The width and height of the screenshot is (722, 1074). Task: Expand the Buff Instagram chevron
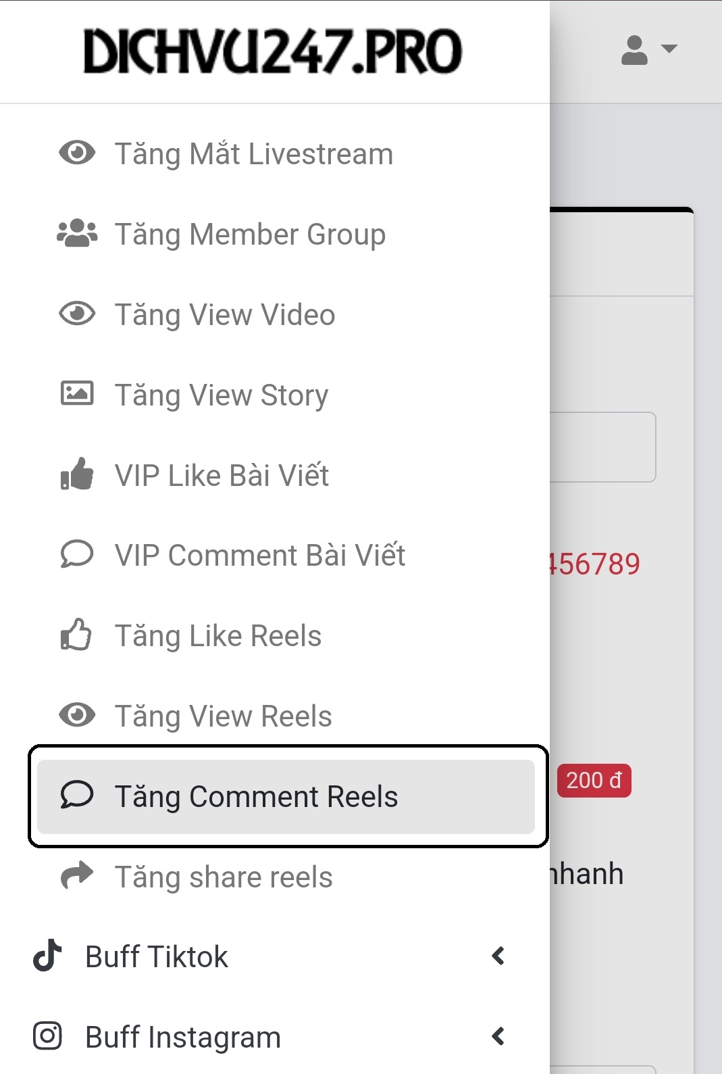(x=498, y=1036)
